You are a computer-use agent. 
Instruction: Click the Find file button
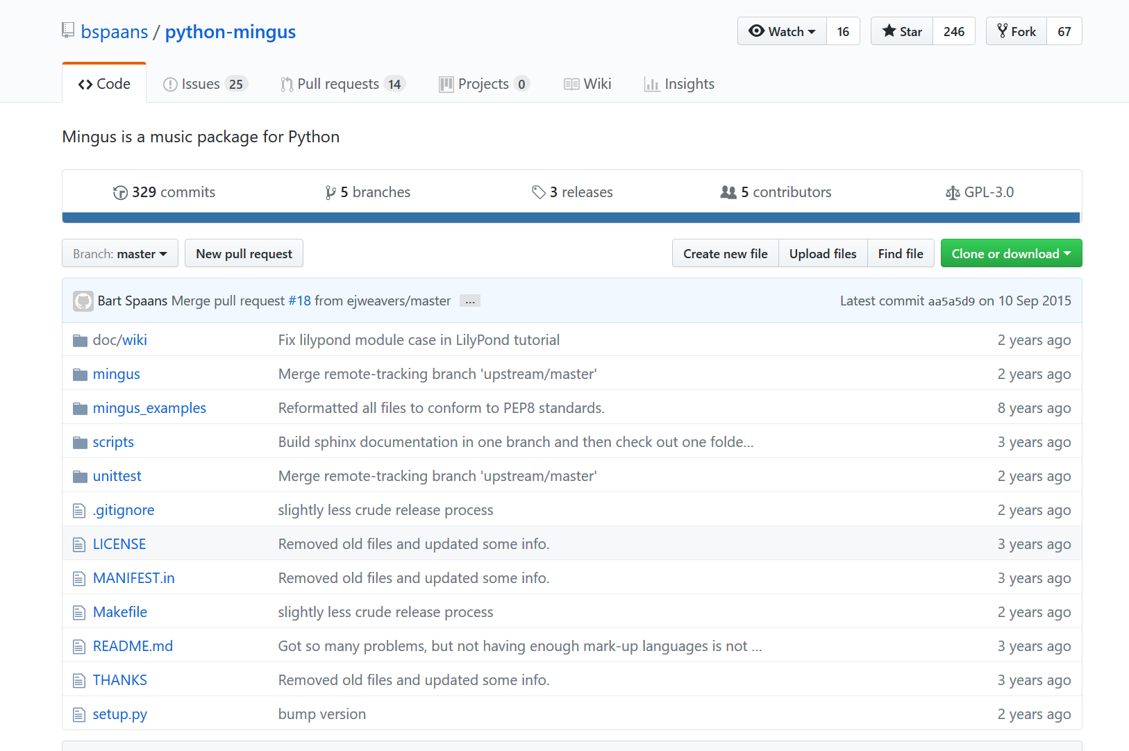click(x=901, y=253)
